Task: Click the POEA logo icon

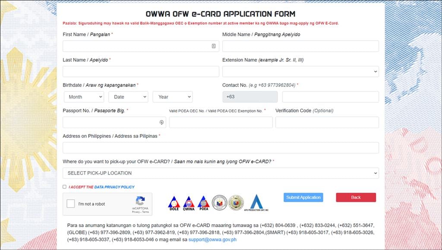Action: (x=204, y=203)
